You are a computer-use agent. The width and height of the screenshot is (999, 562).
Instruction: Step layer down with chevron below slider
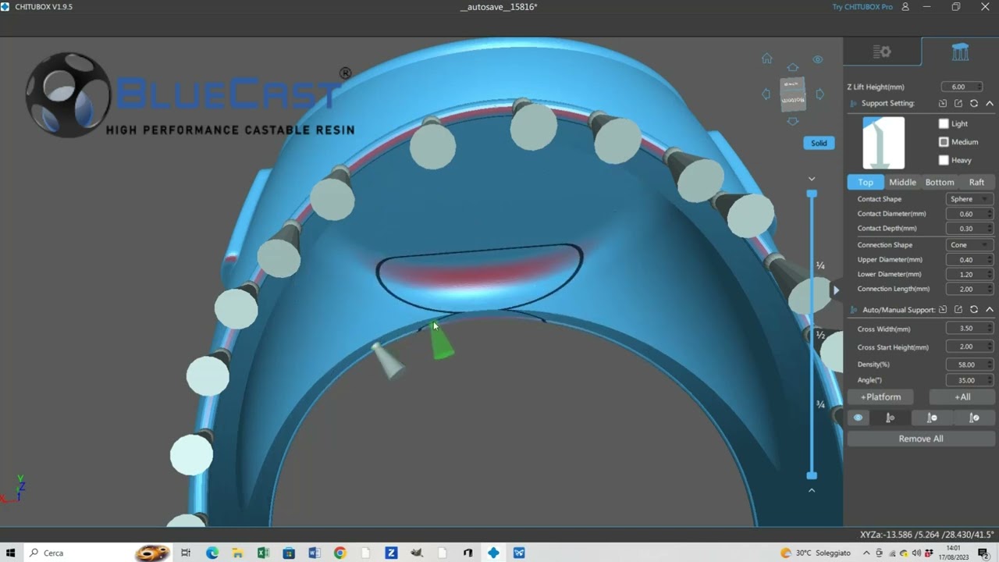click(x=812, y=490)
